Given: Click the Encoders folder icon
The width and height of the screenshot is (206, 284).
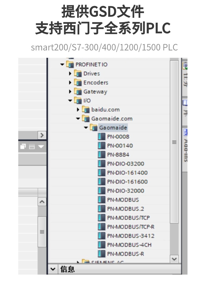Looking at the screenshot, I should 78,83.
